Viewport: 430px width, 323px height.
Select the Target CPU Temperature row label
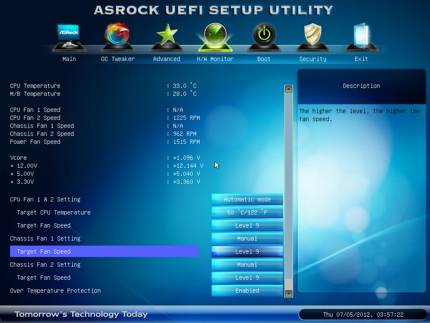[54, 212]
